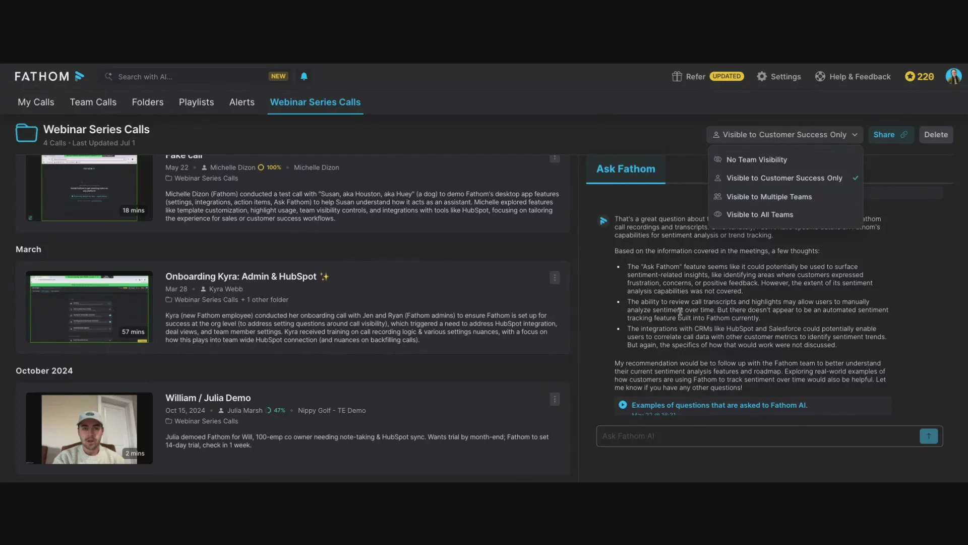This screenshot has width=968, height=545.
Task: Click the Webinar Series Calls folder icon
Action: 26,133
